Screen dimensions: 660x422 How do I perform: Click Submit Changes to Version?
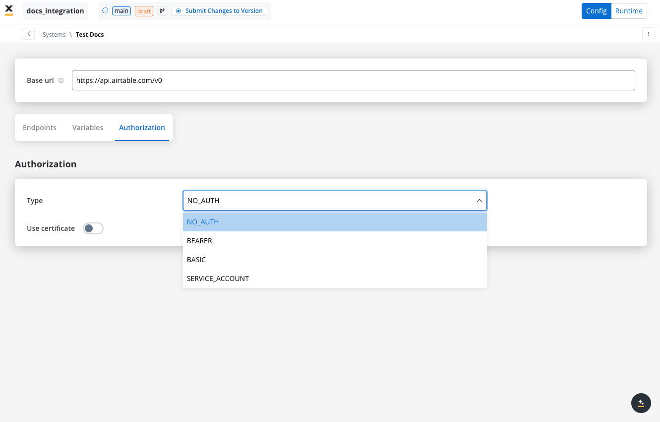(219, 11)
